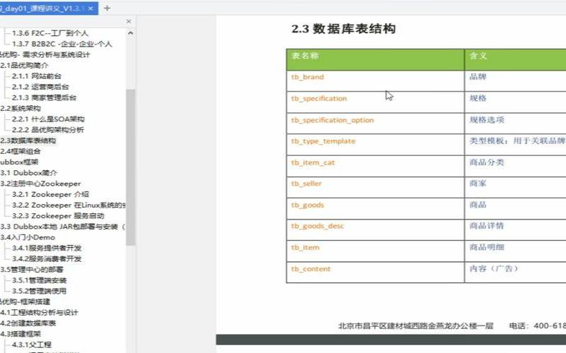Go to 3.2 注册中心Zookeeper bookmark
Image resolution: width=566 pixels, height=353 pixels.
click(40, 184)
